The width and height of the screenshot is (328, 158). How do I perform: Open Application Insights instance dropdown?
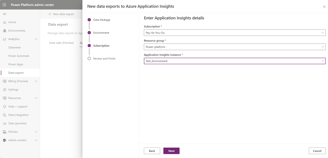(235, 61)
